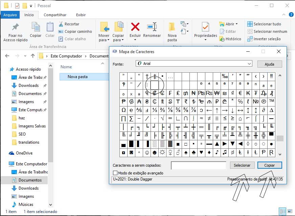This screenshot has width=295, height=216.
Task: Open recent locations dropdown arrow
Action: tap(25, 56)
